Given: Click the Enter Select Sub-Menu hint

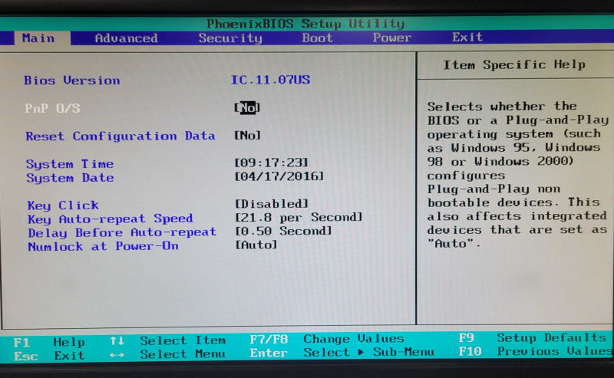Looking at the screenshot, I should pos(342,353).
